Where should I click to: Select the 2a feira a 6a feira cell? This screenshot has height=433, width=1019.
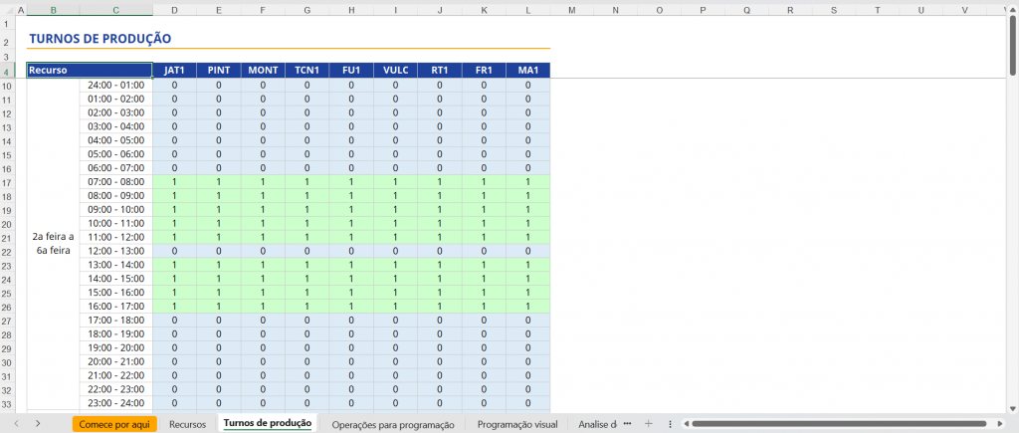click(53, 244)
